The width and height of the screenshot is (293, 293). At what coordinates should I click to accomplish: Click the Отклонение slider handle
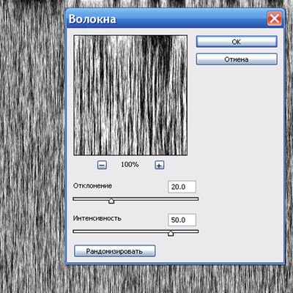pos(111,201)
